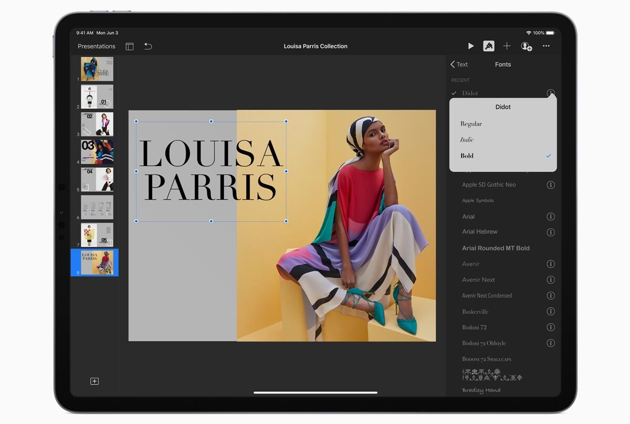Expand Baskerville font styles info button
630x424 pixels.
tap(550, 312)
